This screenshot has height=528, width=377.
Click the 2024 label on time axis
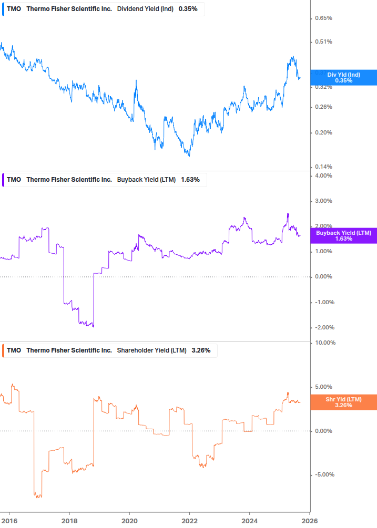coord(249,521)
